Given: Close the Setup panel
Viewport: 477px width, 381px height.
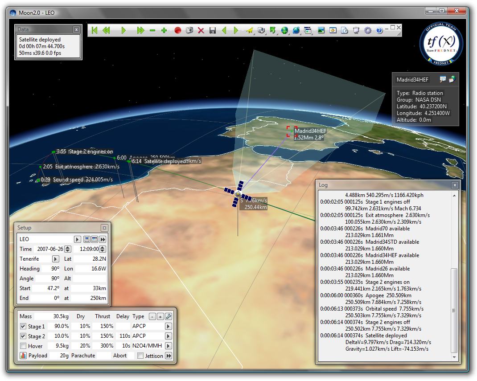Looking at the screenshot, I should coord(104,228).
